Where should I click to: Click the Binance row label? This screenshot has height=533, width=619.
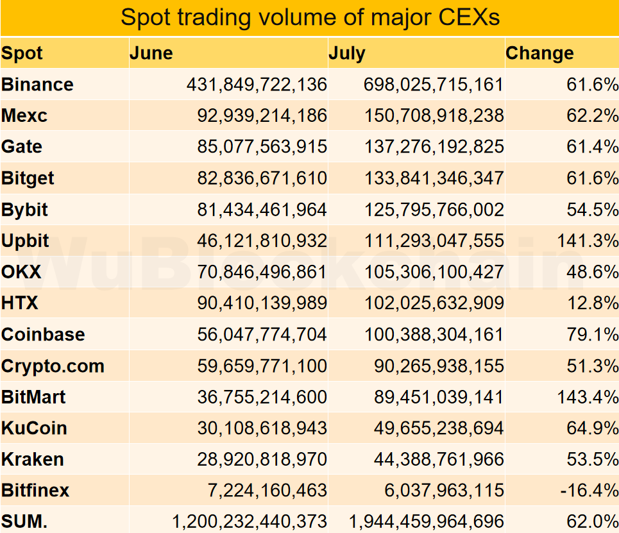coord(37,85)
